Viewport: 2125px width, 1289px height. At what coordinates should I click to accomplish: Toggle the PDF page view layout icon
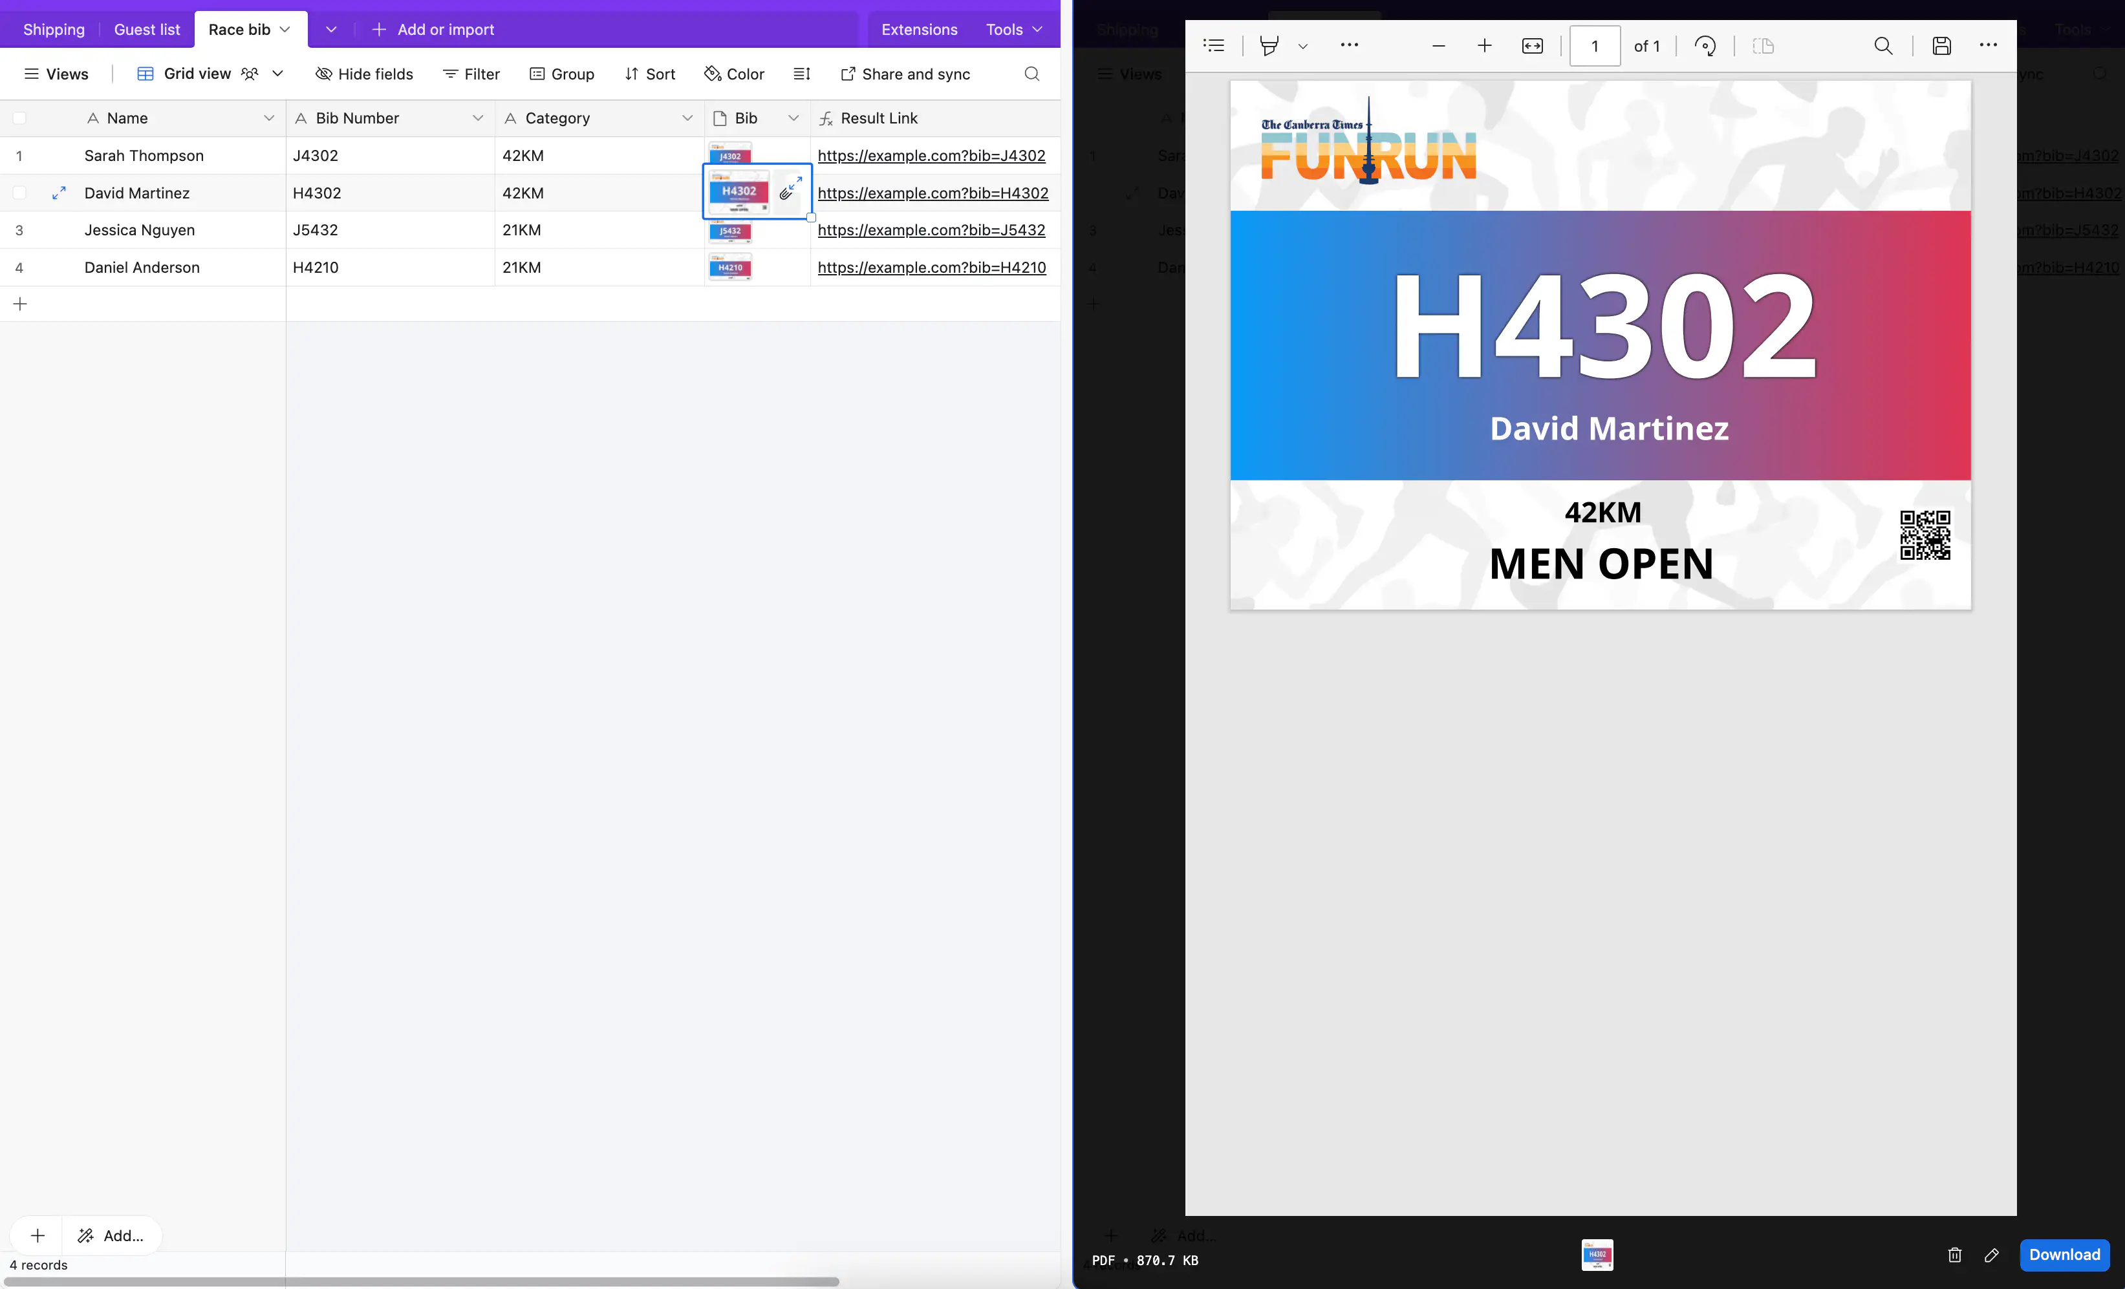[x=1763, y=46]
